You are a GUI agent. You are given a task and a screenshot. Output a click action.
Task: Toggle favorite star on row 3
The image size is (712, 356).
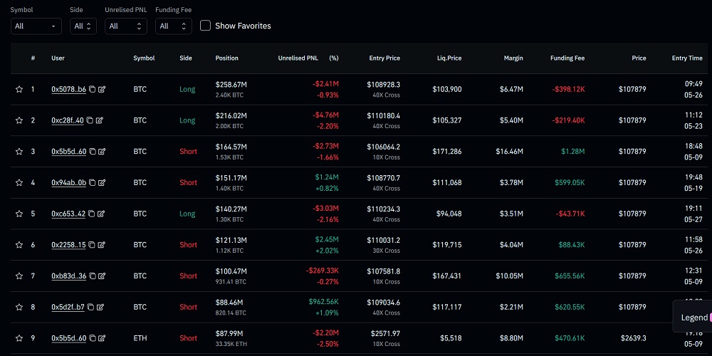[x=19, y=152]
